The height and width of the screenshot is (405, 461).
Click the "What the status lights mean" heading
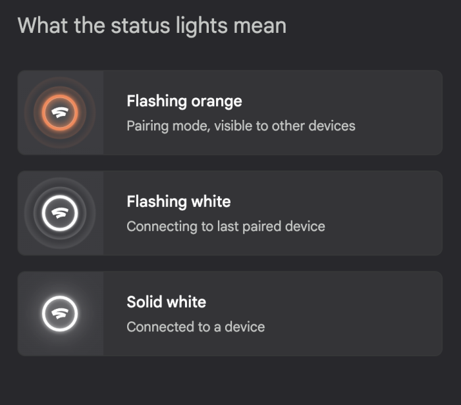click(152, 26)
